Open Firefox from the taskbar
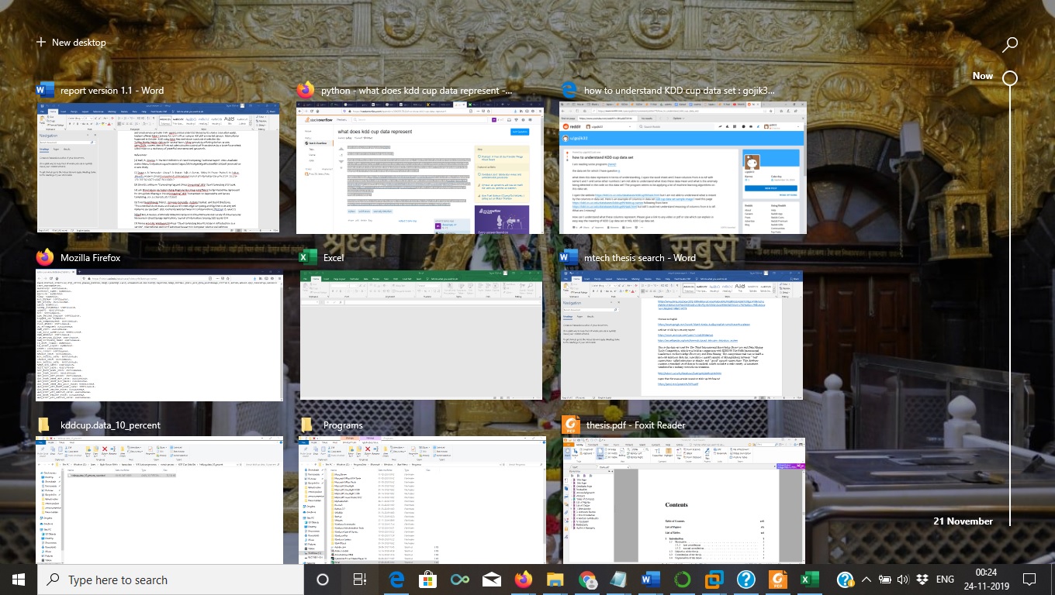 pyautogui.click(x=524, y=580)
